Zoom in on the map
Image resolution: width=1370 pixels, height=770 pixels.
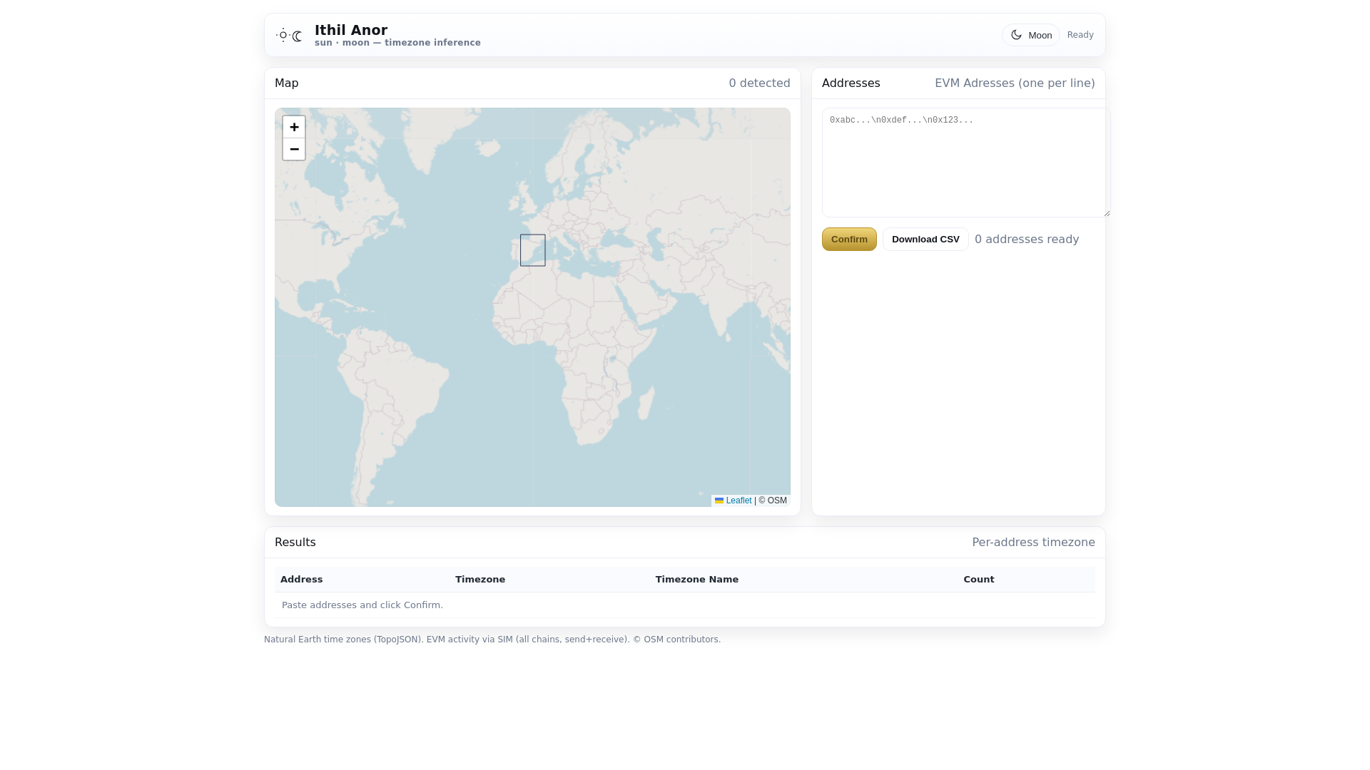[294, 127]
